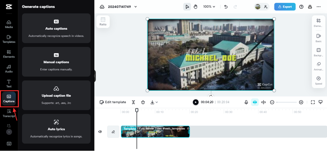Screen dimensions: 327x152
Task: Click the timeline playhead marker
Action: pyautogui.click(x=137, y=110)
